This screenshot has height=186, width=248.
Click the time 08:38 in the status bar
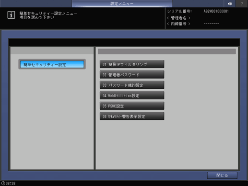[11, 183]
